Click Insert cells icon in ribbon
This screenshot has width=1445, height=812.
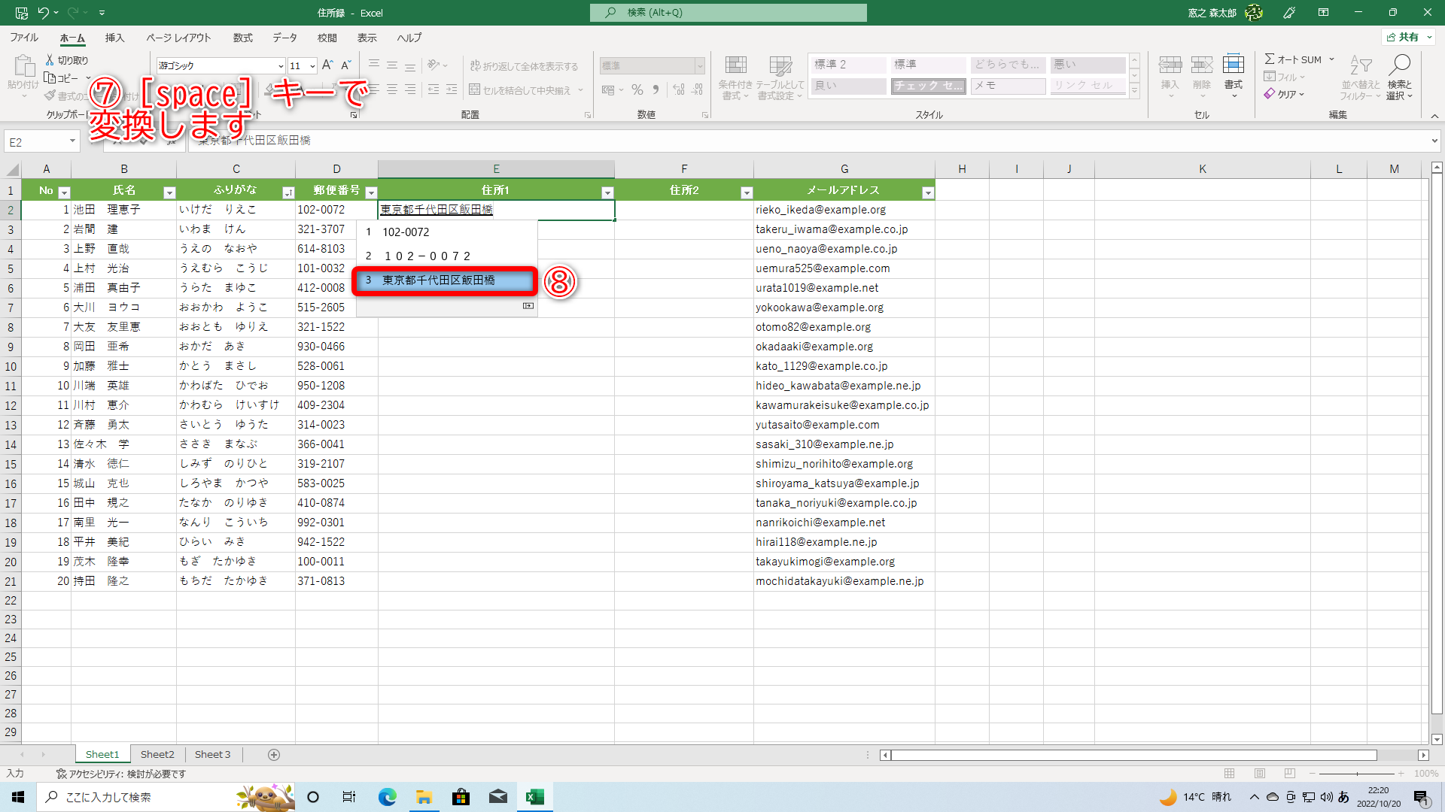(1170, 66)
